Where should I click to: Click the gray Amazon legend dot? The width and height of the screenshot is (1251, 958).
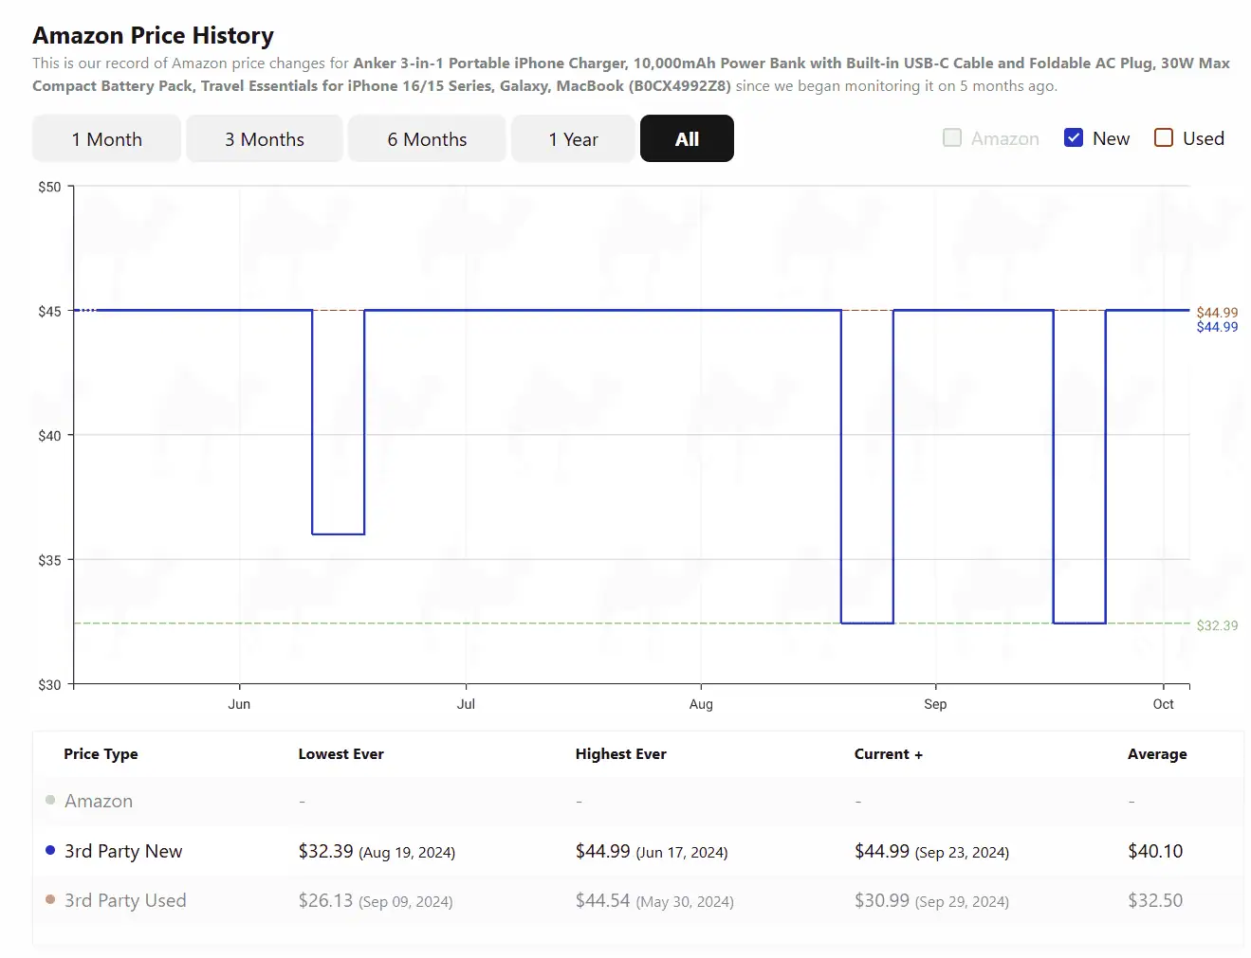pos(50,800)
